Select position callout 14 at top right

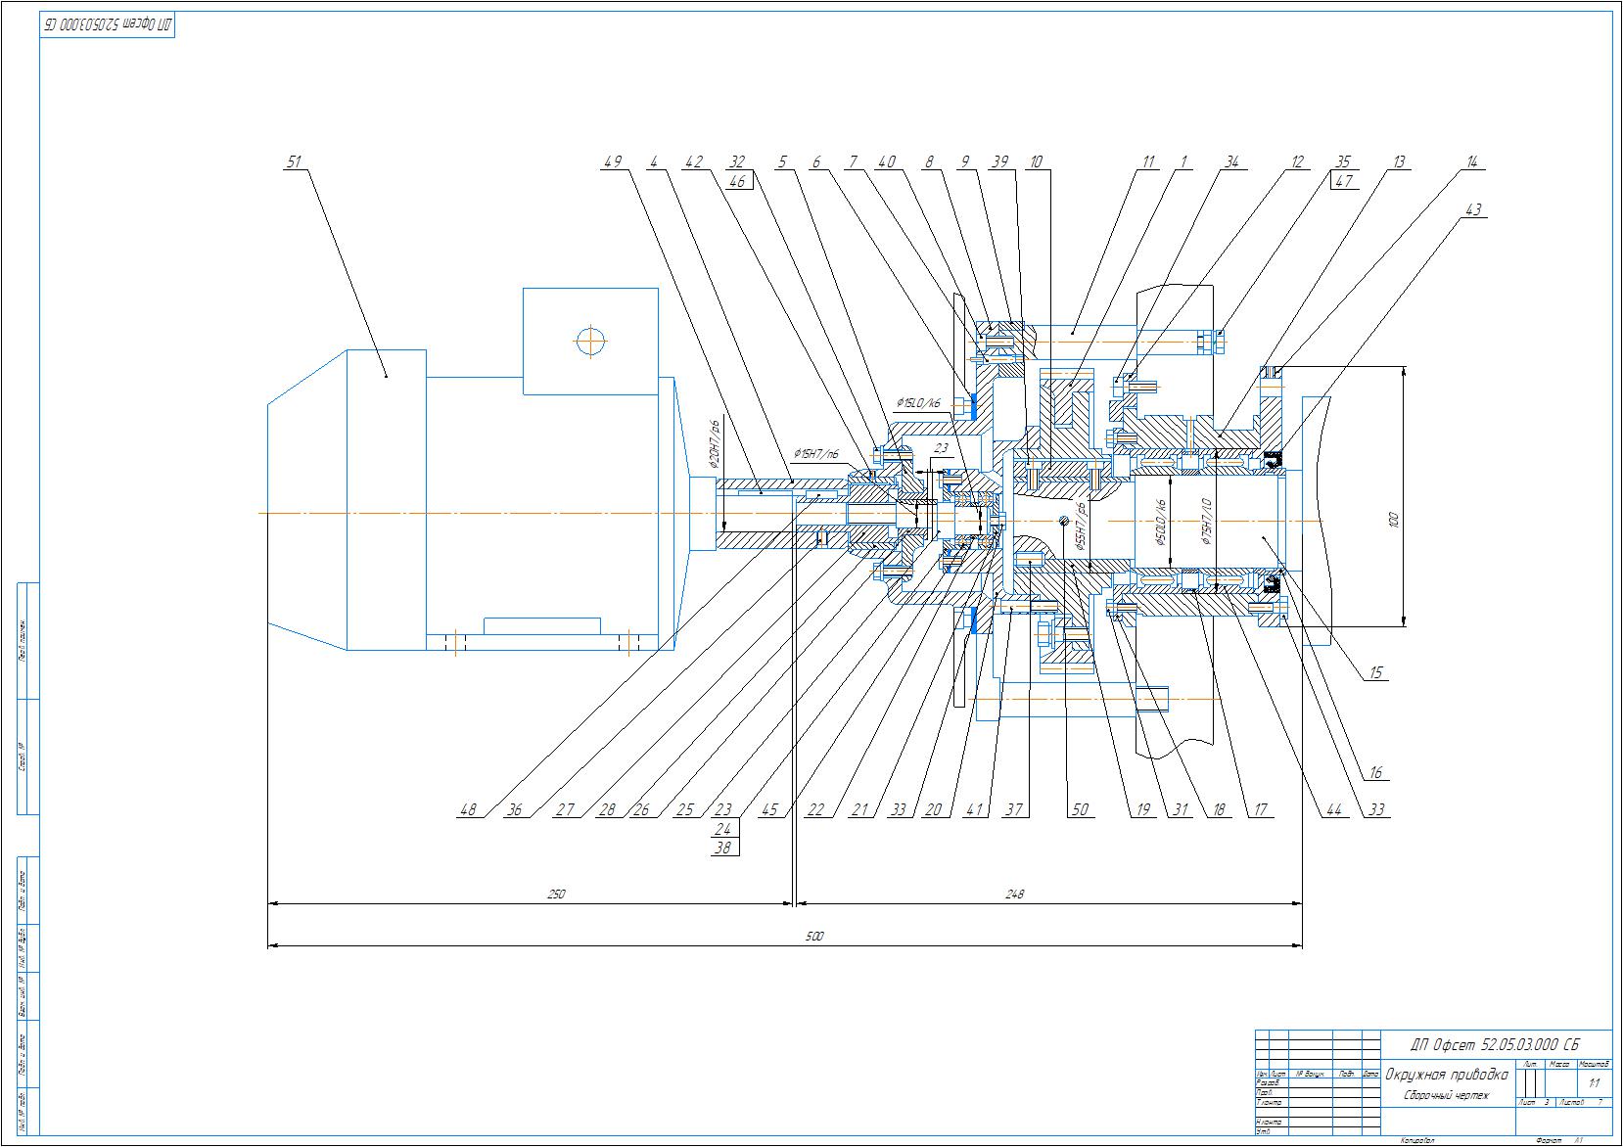pos(1471,161)
